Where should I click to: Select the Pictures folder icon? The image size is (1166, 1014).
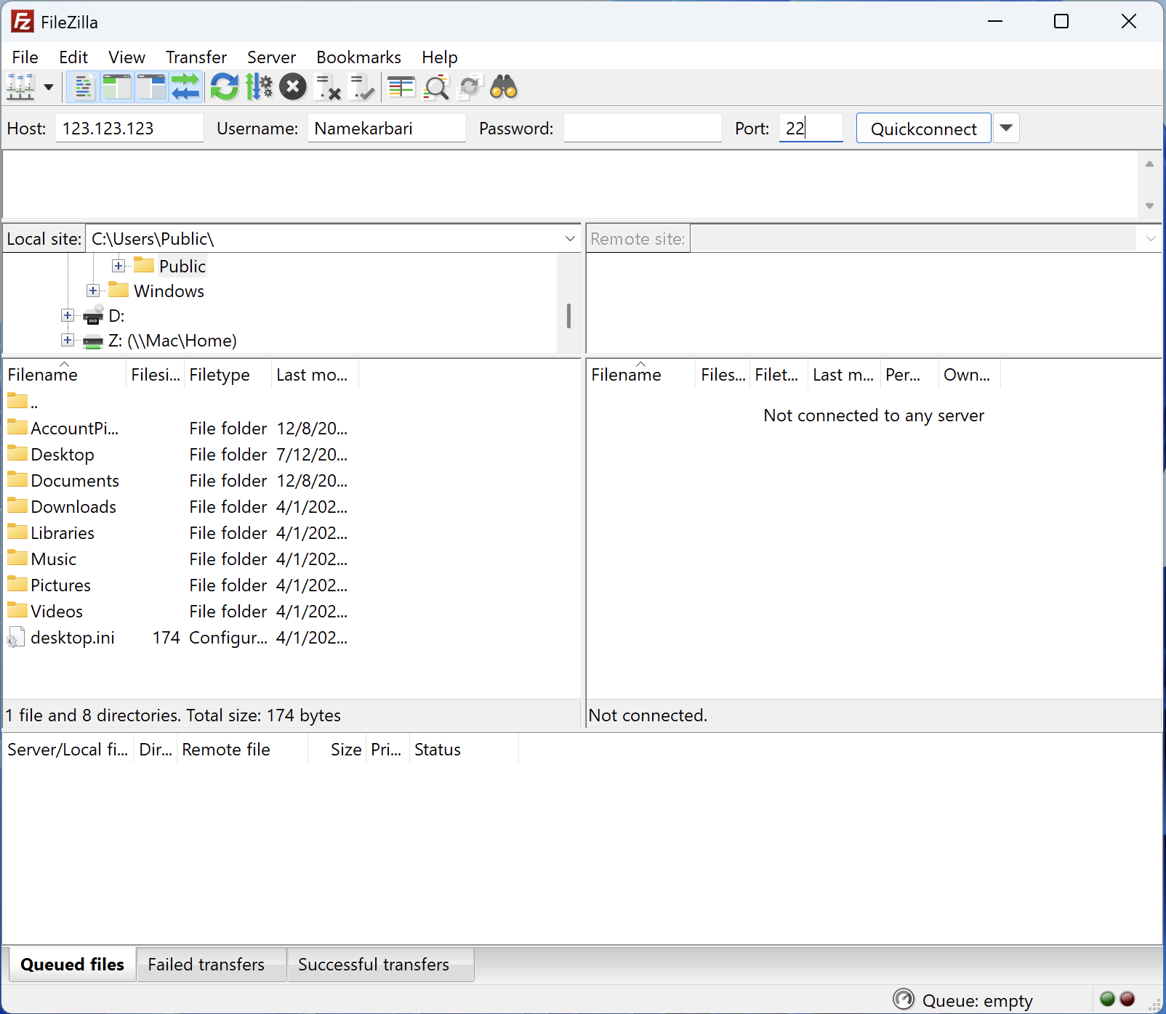point(17,584)
